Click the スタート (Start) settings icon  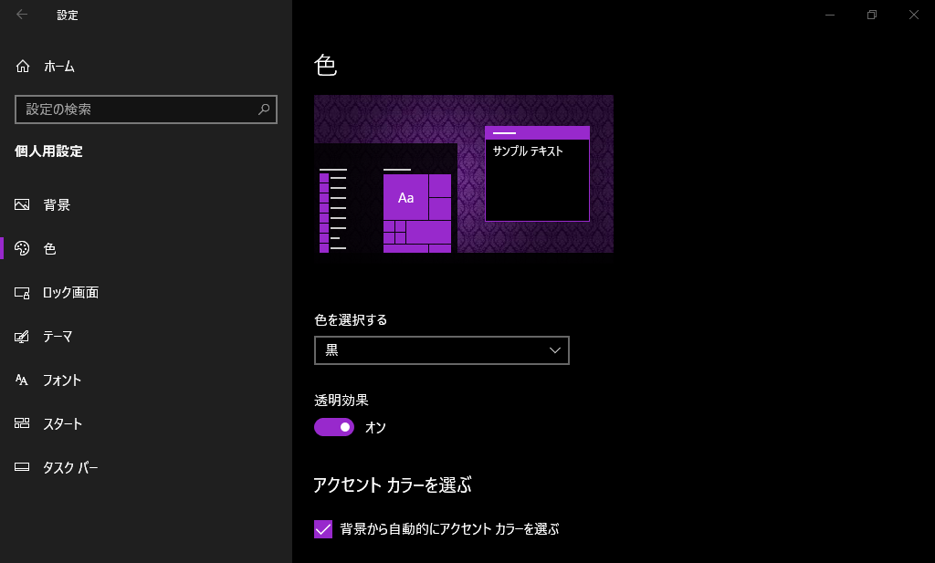21,423
